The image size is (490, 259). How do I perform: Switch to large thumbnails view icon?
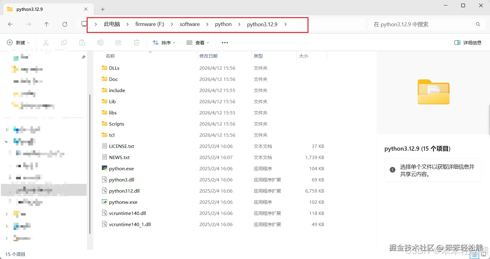(483, 254)
